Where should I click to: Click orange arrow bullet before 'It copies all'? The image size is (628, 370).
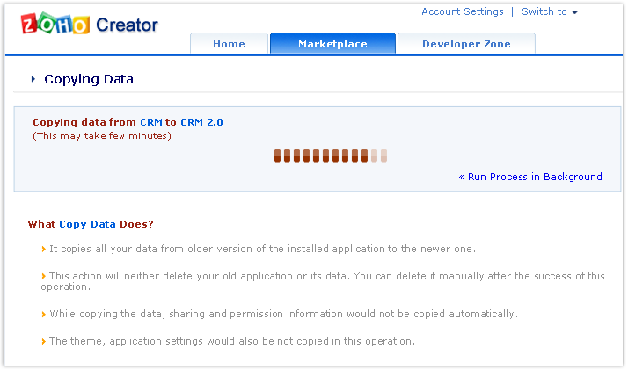coord(44,250)
